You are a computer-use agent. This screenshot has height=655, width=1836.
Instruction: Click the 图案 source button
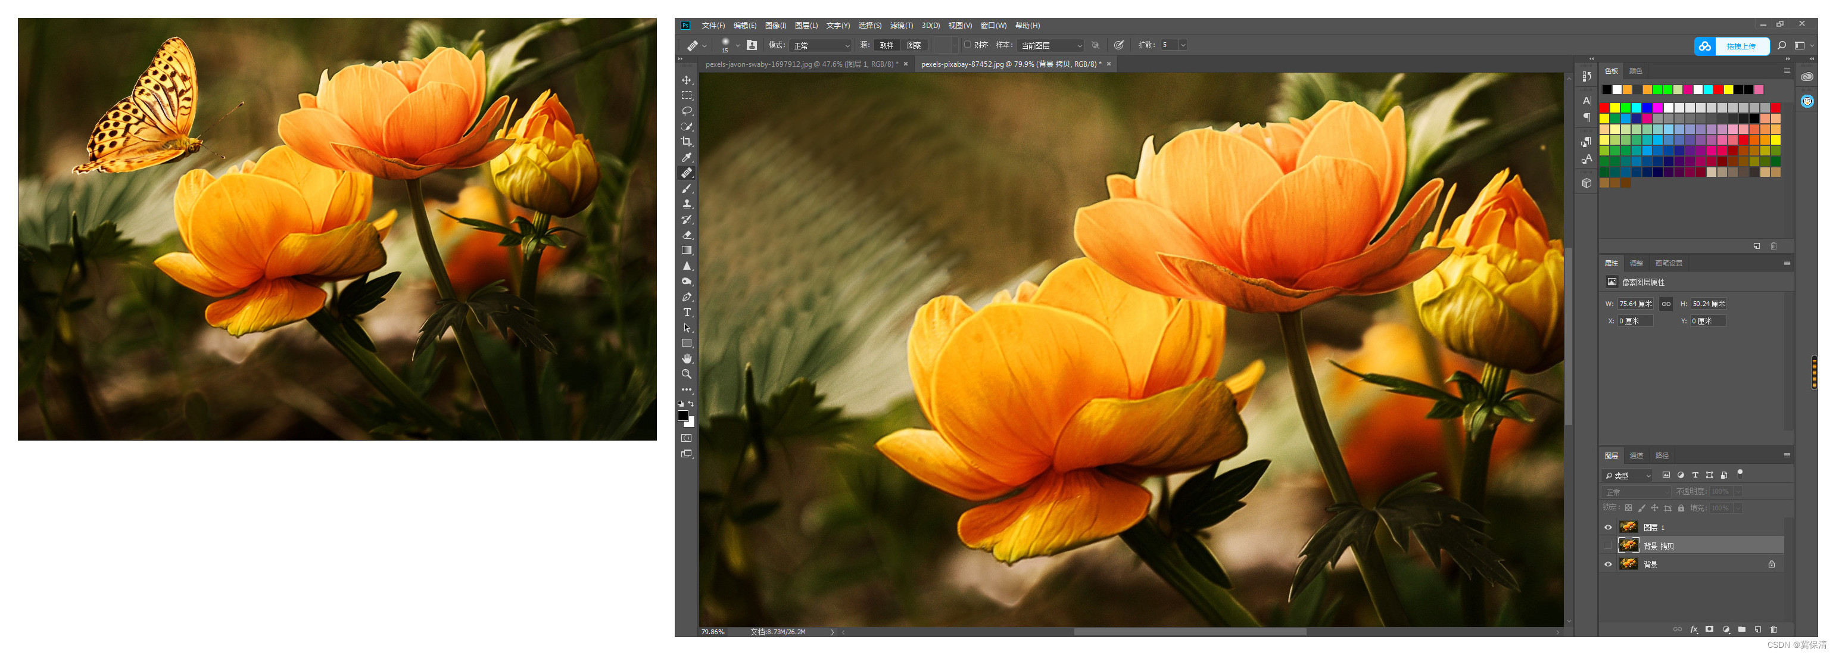[914, 46]
